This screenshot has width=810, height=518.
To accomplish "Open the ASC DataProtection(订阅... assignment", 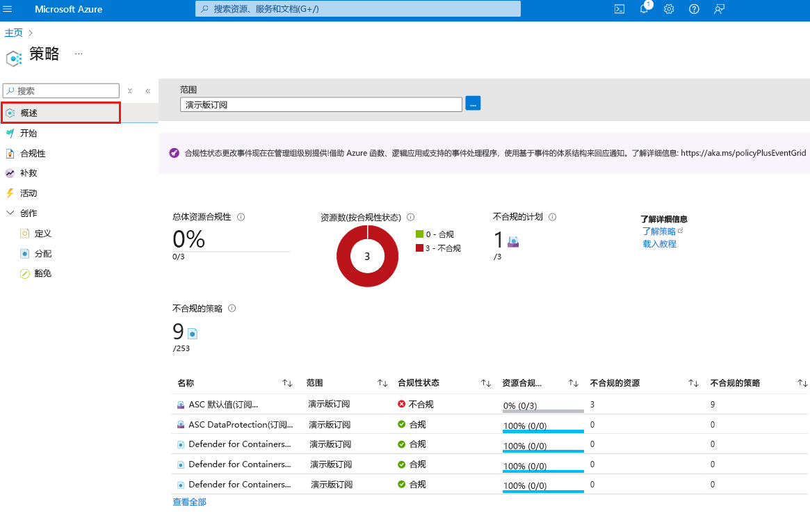I will [x=241, y=425].
